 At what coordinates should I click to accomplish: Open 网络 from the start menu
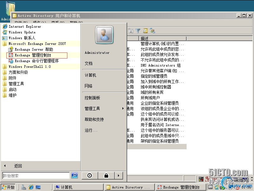pos(88,86)
